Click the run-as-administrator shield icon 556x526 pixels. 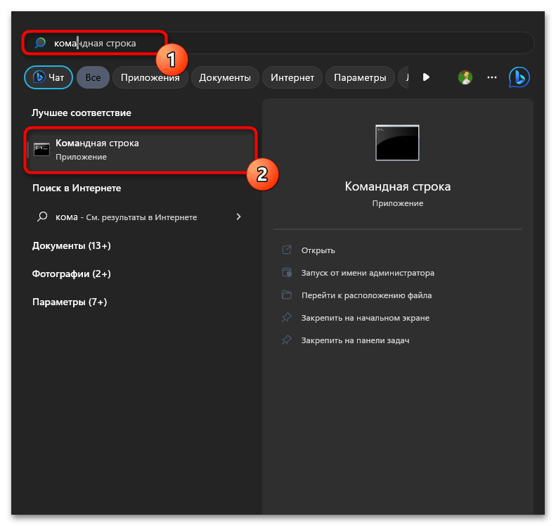click(x=287, y=272)
